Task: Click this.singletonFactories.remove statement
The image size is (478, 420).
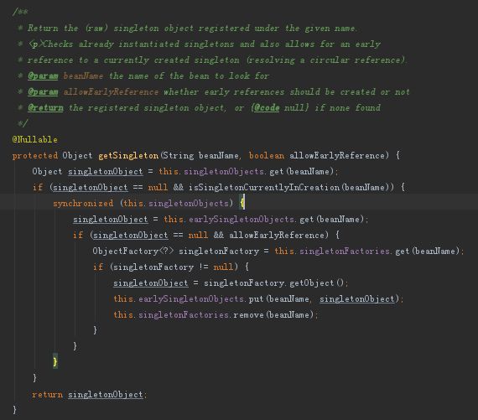Action: point(216,314)
